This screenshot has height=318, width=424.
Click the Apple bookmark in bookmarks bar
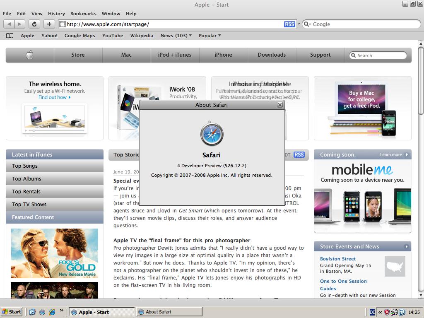click(28, 36)
